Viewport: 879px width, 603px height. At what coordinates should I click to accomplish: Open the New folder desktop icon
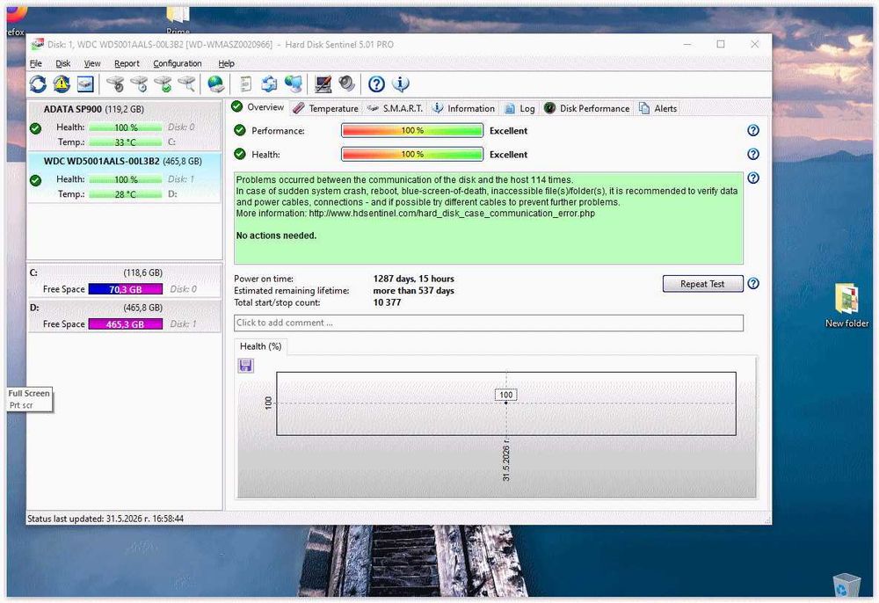point(847,306)
